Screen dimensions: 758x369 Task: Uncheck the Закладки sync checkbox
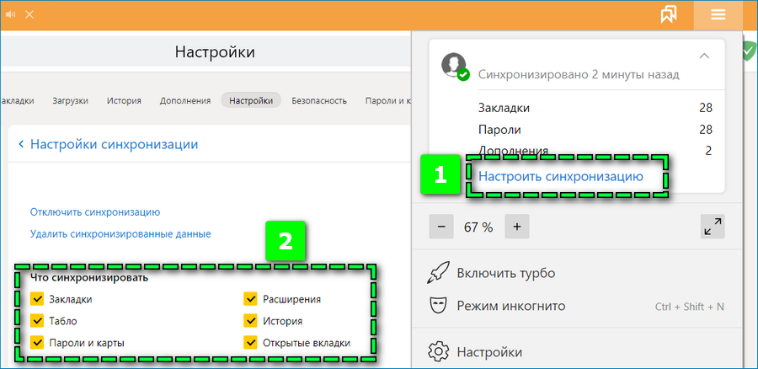37,299
